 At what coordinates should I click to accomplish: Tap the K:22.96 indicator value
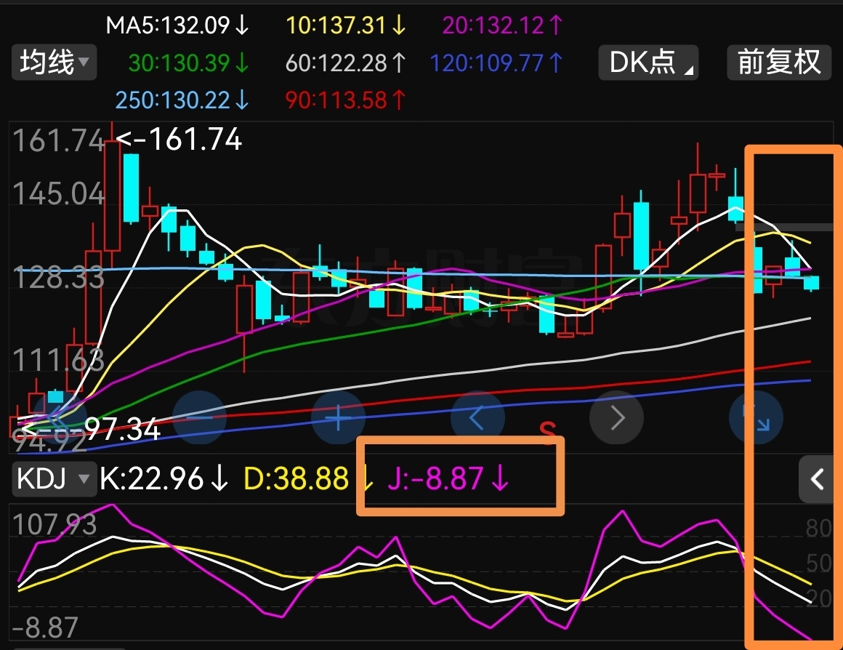coord(164,478)
